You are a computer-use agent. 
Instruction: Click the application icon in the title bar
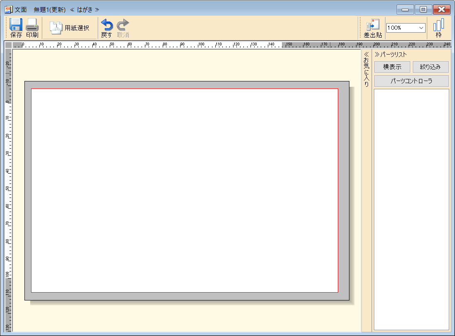coord(8,9)
